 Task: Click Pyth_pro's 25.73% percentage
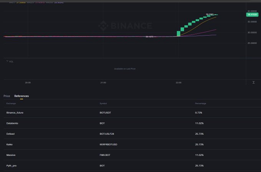coord(199,166)
